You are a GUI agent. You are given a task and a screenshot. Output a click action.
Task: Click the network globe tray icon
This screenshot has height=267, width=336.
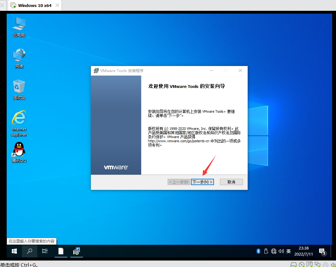pos(274,251)
